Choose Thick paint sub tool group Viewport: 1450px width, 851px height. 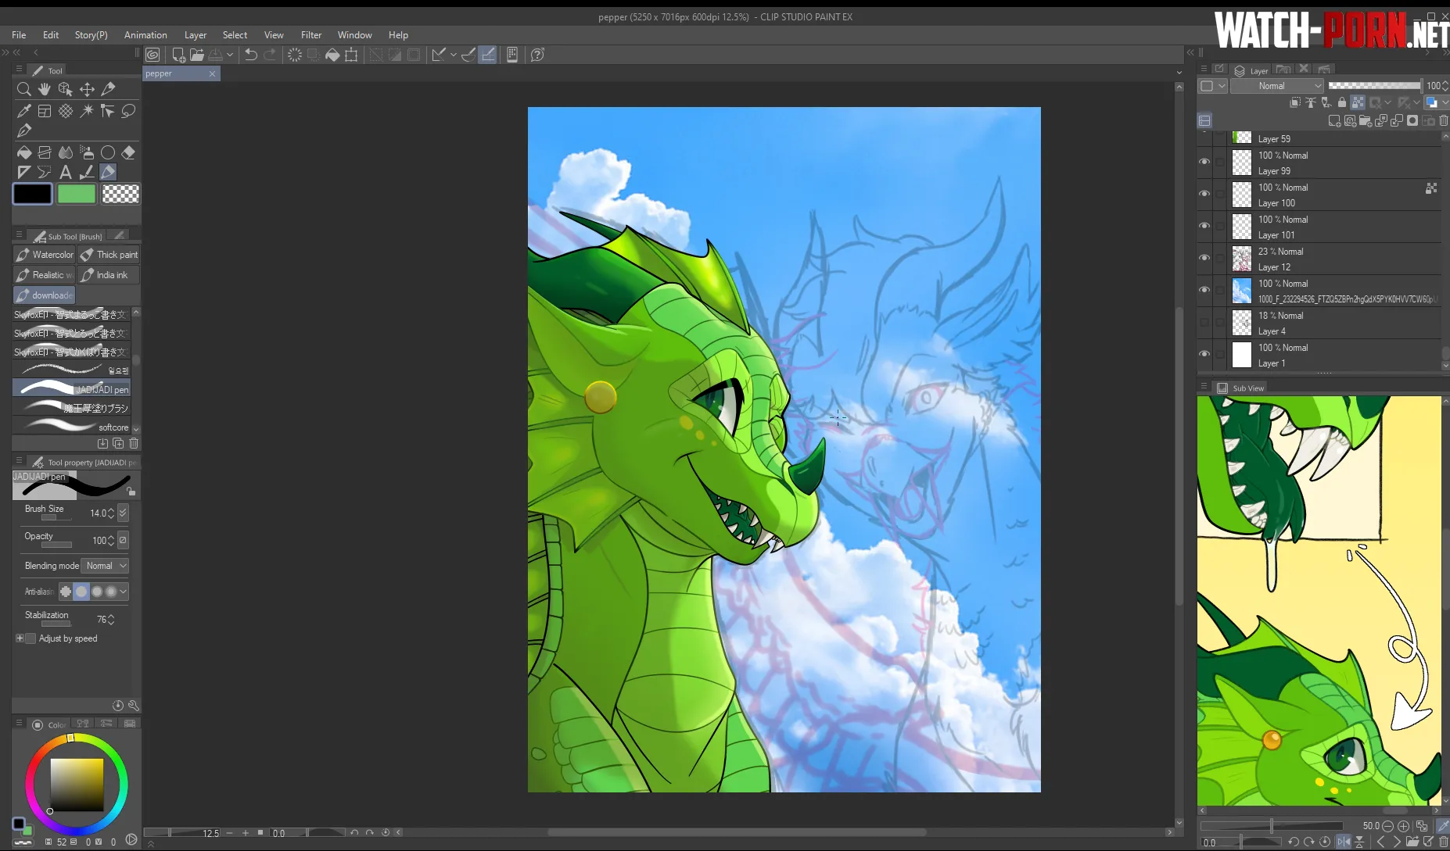(x=109, y=255)
